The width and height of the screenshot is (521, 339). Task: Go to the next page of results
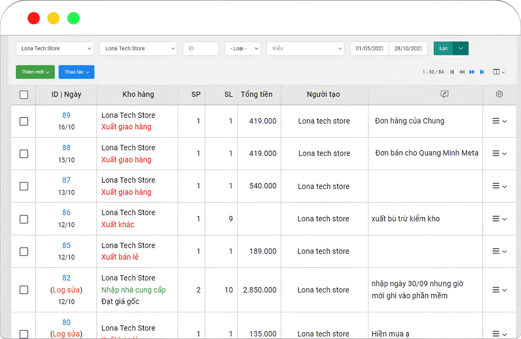pos(472,72)
